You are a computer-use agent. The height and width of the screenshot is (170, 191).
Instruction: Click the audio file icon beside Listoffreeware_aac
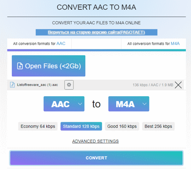pyautogui.click(x=12, y=85)
